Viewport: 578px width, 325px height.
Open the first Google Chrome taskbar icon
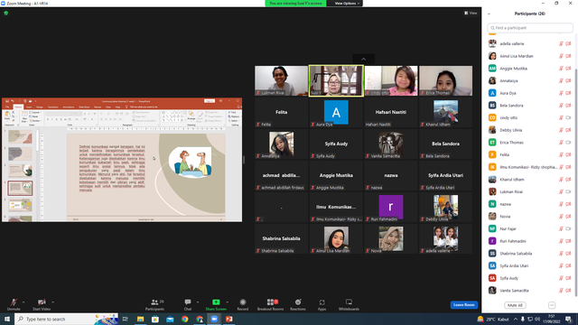click(184, 319)
